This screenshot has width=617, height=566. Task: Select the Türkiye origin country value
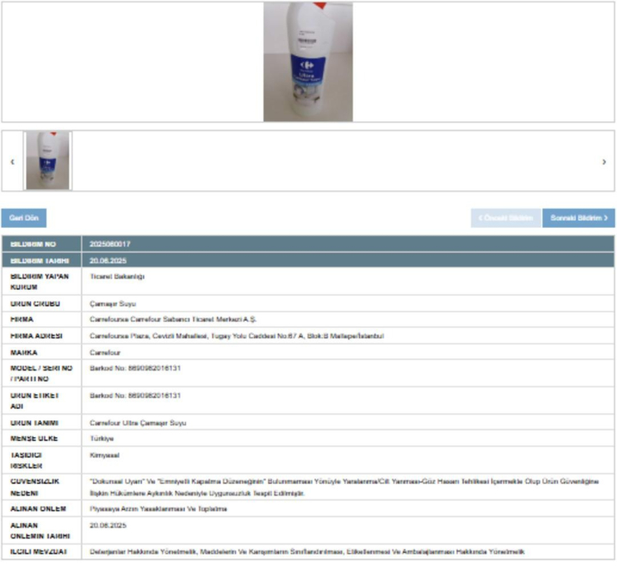[101, 439]
